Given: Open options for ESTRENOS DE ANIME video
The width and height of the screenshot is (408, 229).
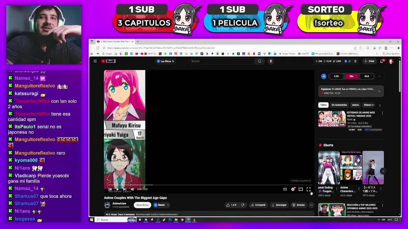Looking at the screenshot, I should click(382, 113).
